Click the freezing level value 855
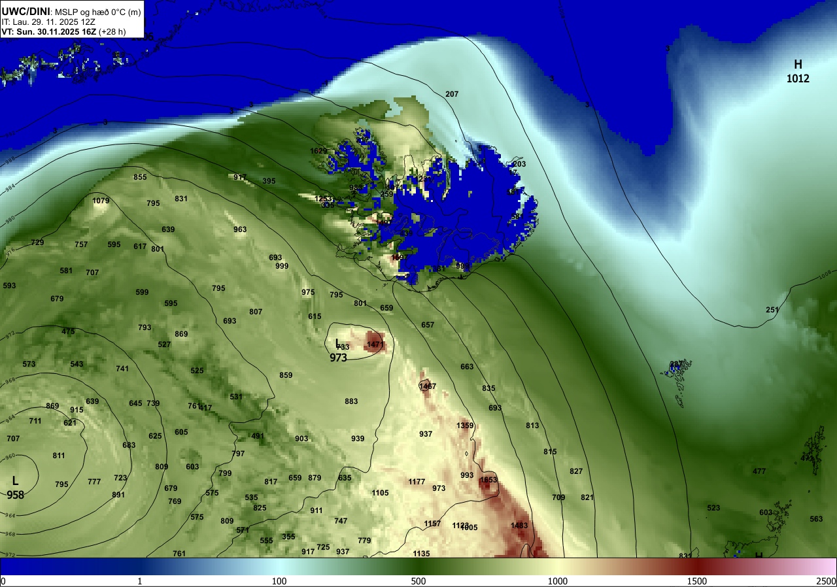Viewport: 837px width, 587px height. tap(140, 177)
